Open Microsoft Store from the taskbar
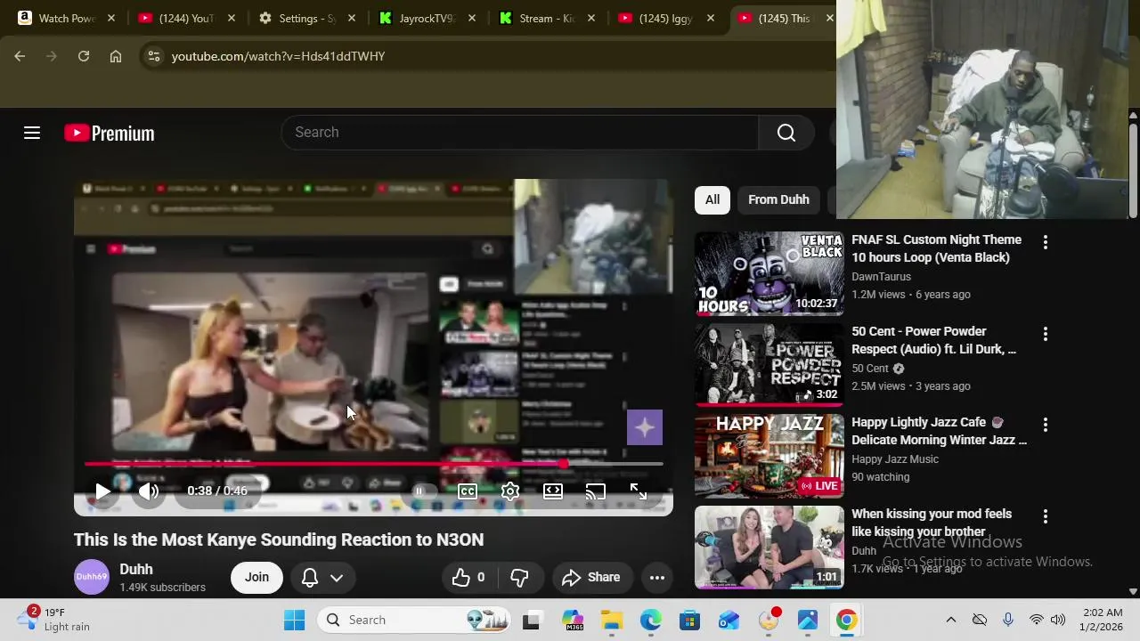Screen dimensions: 1140x641 [x=689, y=620]
